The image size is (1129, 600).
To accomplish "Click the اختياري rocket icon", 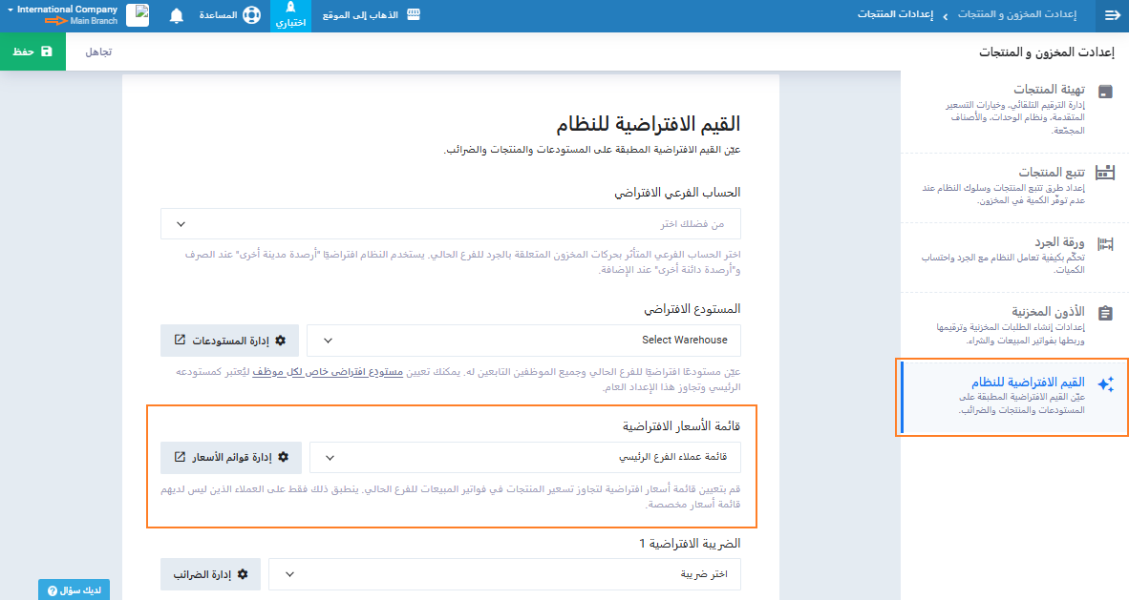I will [x=291, y=10].
